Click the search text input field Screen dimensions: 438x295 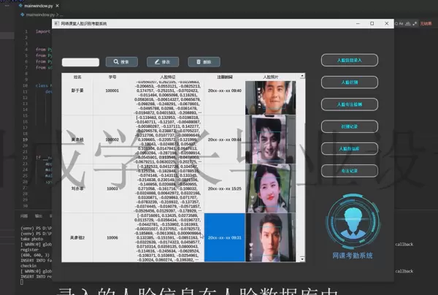pos(80,63)
